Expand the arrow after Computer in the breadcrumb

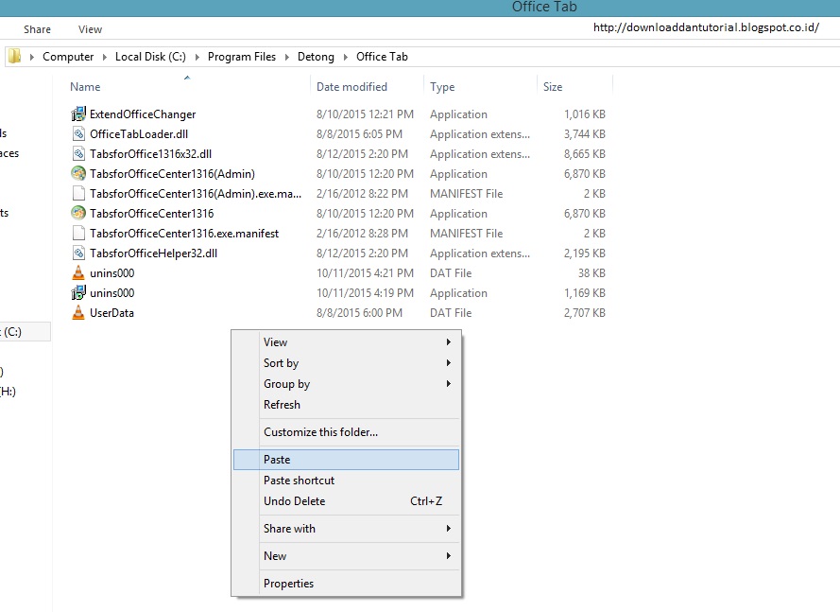point(105,57)
